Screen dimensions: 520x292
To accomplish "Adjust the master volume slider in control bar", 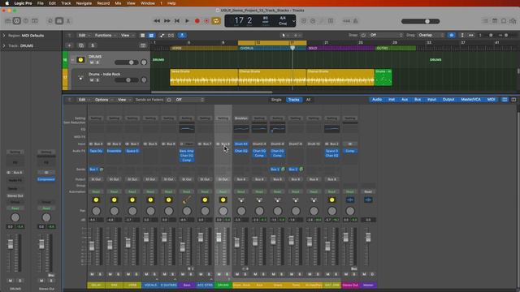I will click(420, 21).
